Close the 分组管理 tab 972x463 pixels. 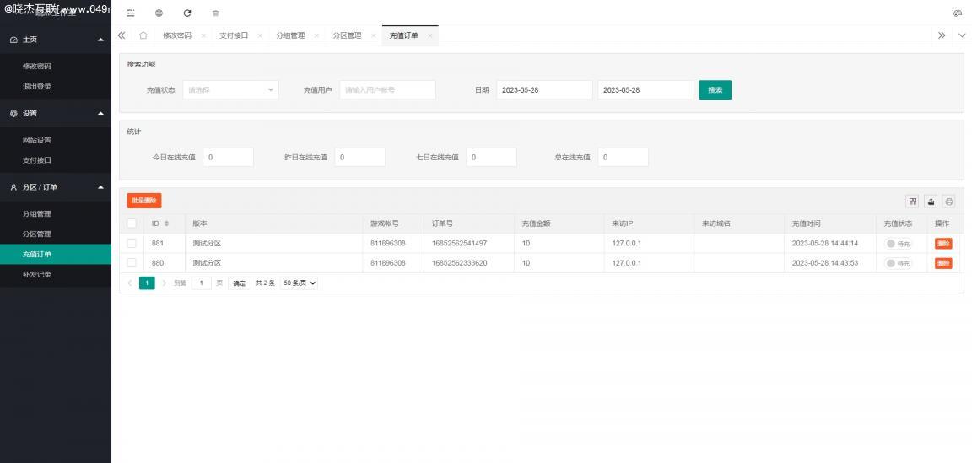tap(316, 36)
